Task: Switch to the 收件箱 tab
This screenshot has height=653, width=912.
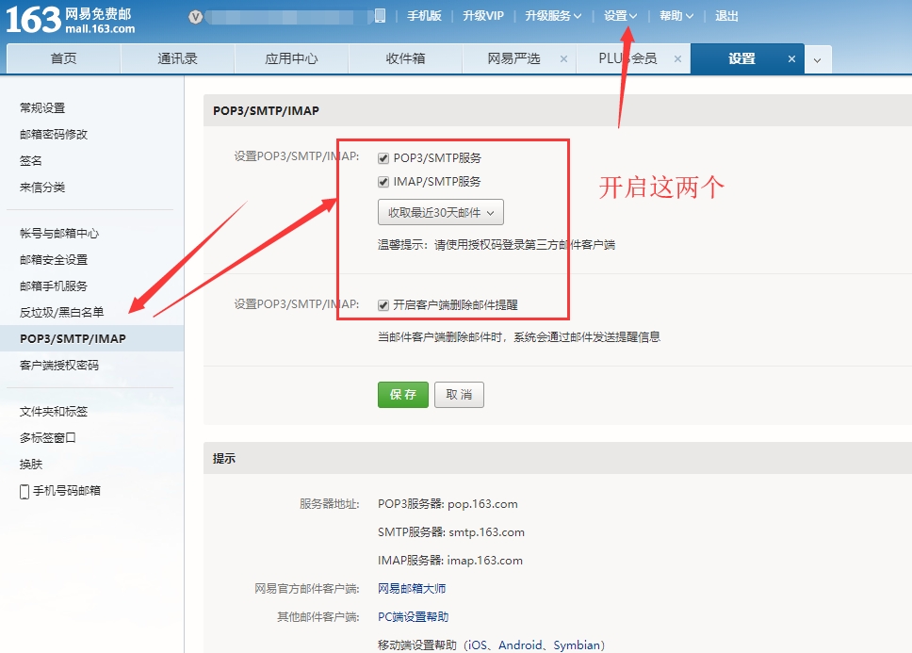Action: pyautogui.click(x=405, y=58)
